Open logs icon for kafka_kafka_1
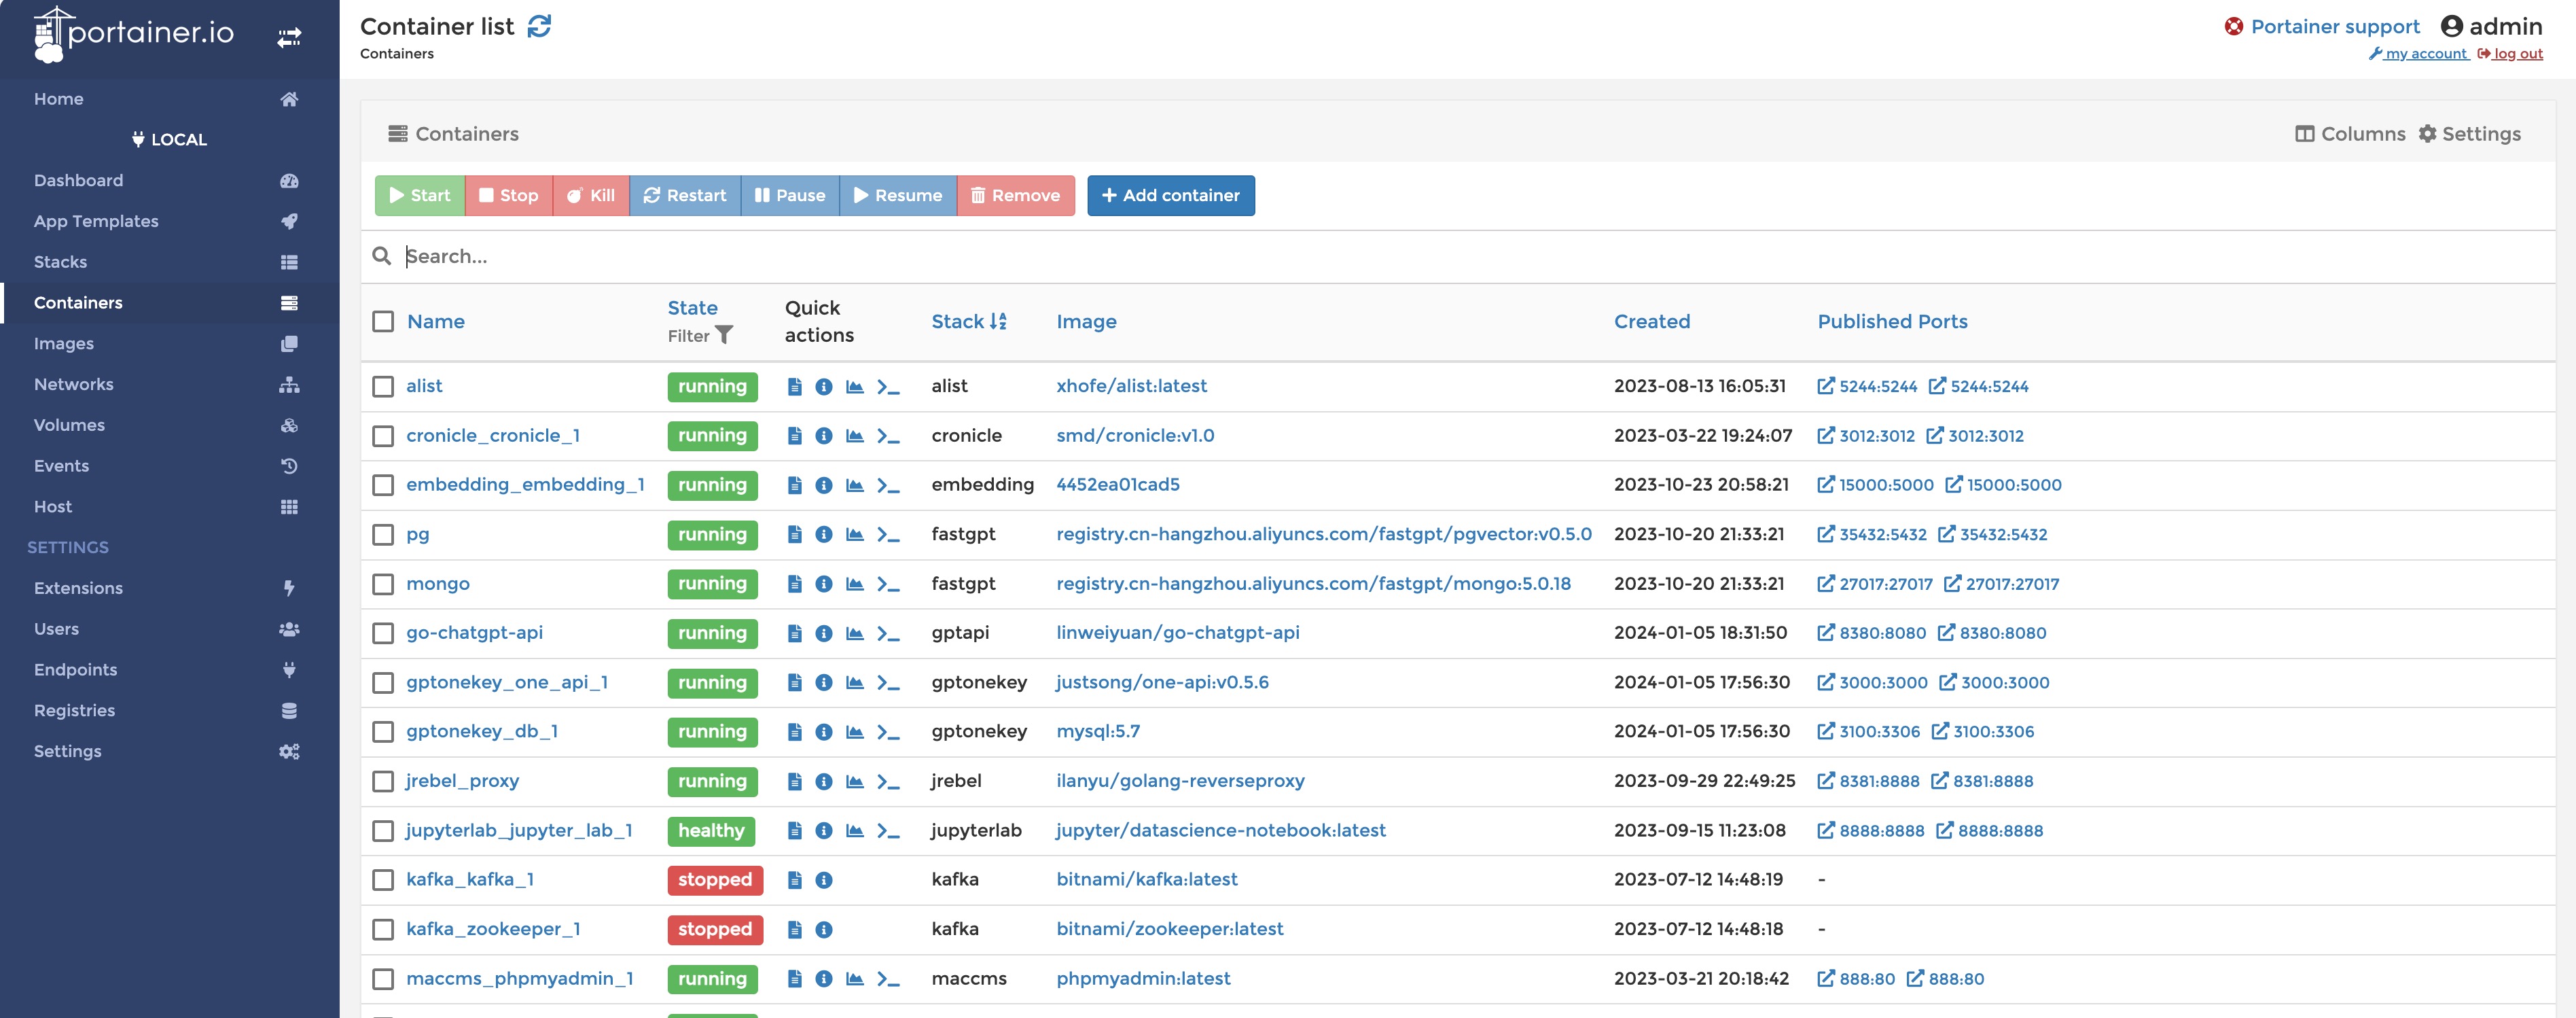The image size is (2576, 1018). (x=794, y=880)
